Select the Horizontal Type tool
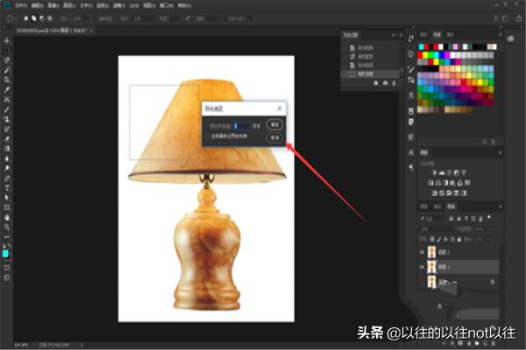This screenshot has height=350, width=526. point(7,187)
